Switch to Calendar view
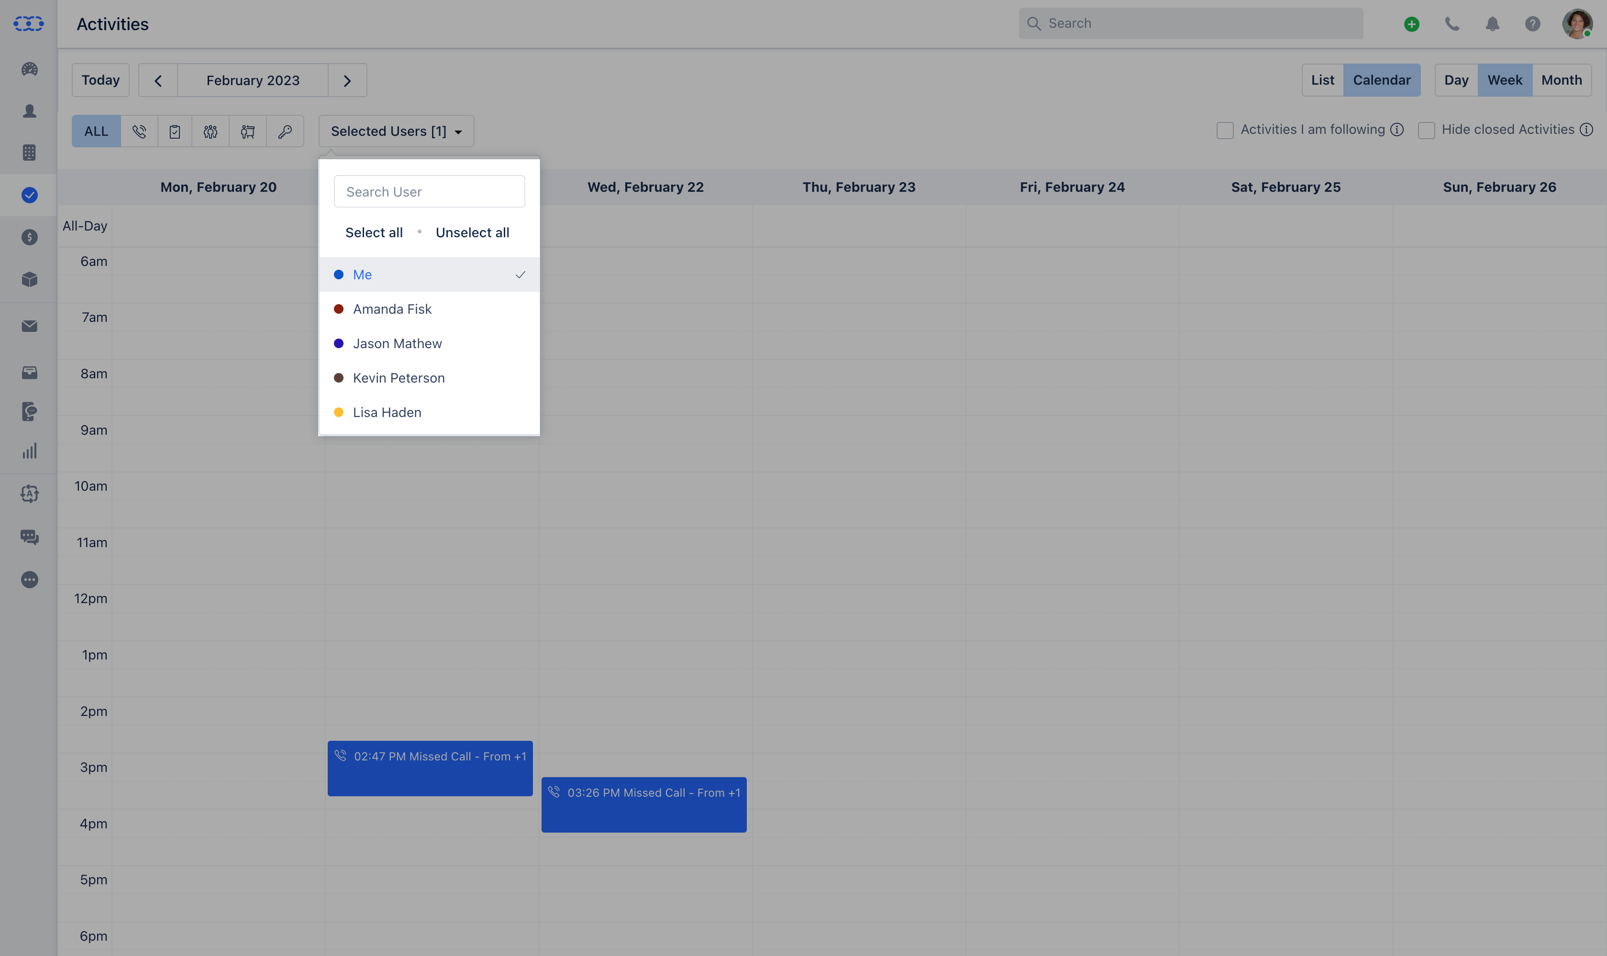The height and width of the screenshot is (956, 1607). coord(1382,80)
